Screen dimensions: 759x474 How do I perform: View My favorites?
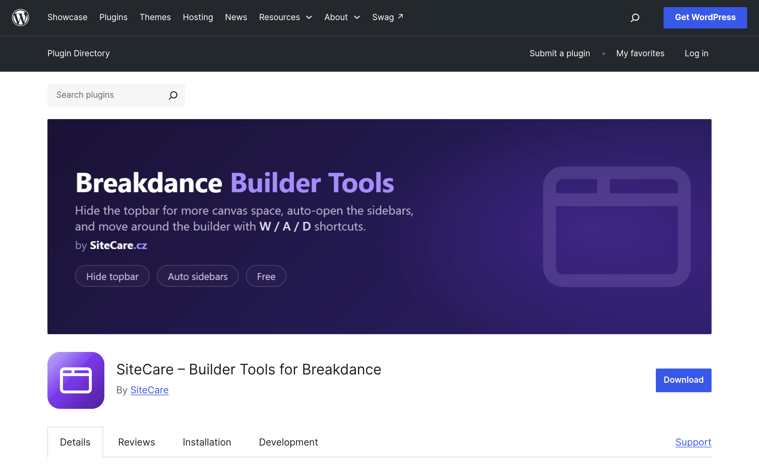point(640,54)
